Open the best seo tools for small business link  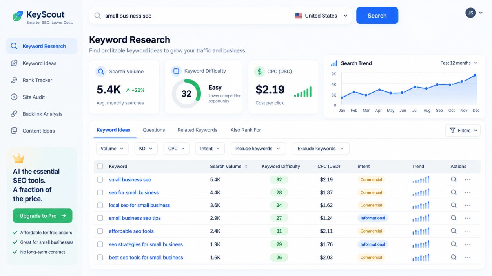[146, 257]
